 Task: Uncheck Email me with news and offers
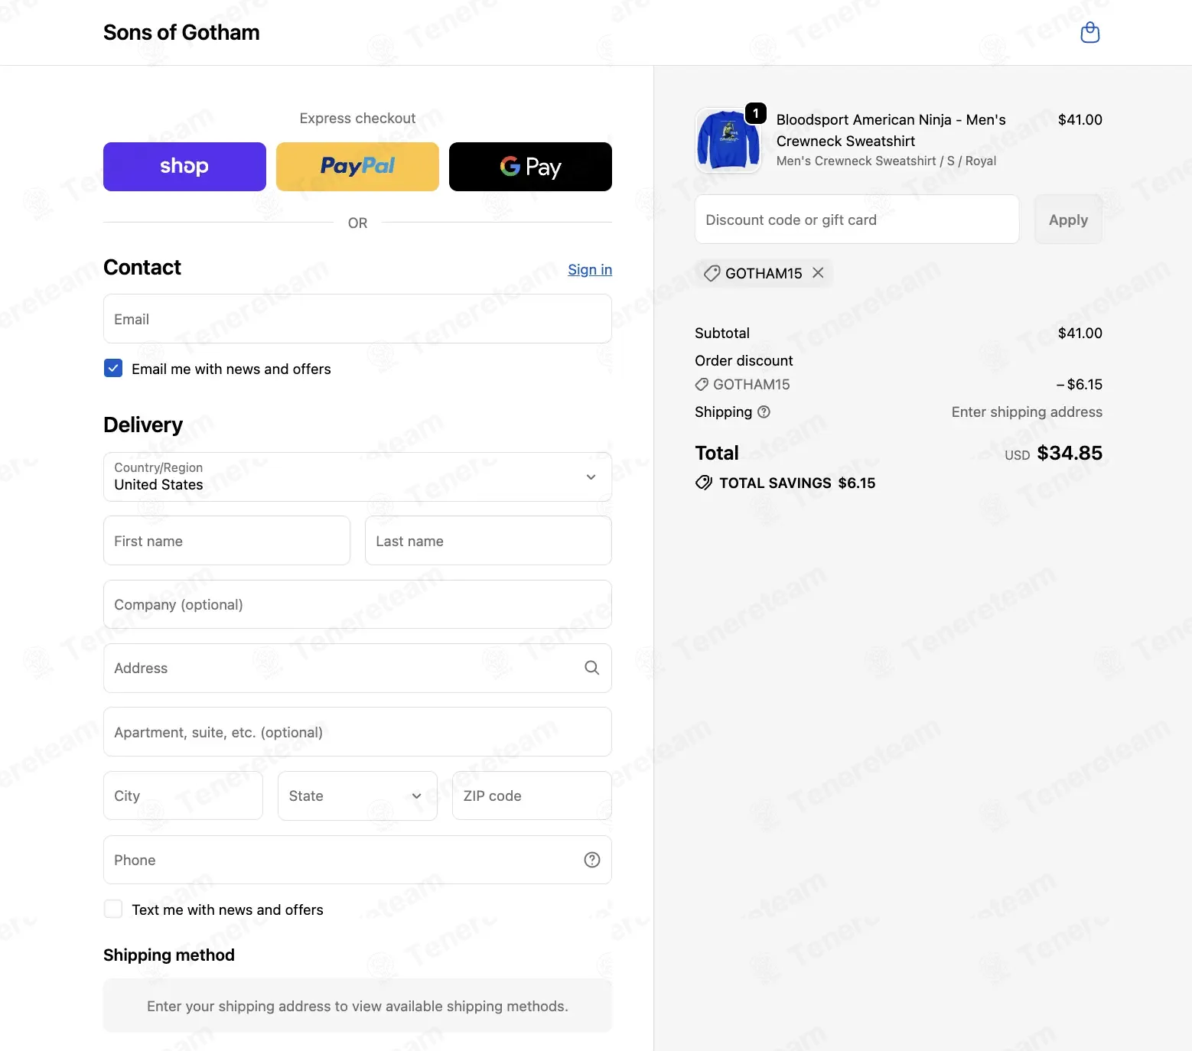113,369
